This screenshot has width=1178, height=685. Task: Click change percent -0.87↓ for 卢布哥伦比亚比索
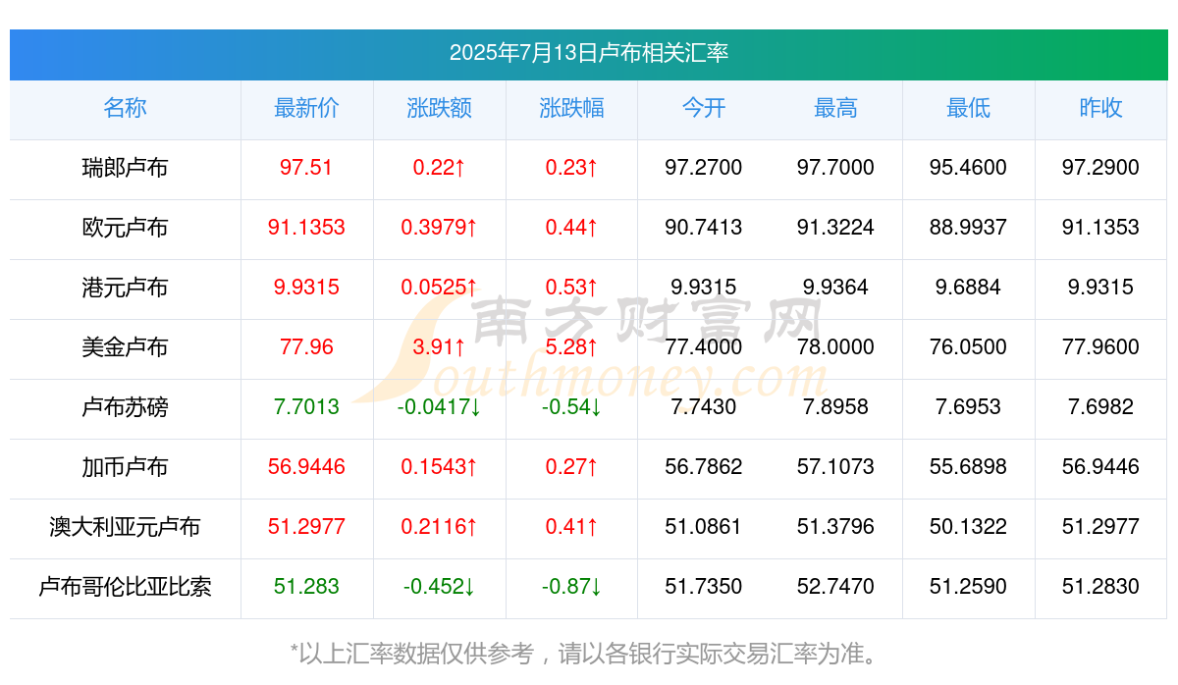(571, 587)
